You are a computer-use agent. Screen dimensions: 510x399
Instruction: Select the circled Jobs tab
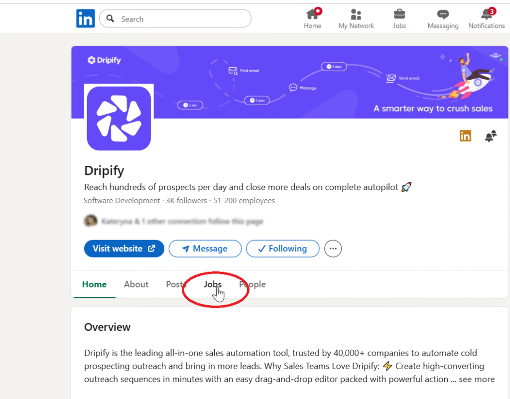pos(213,284)
